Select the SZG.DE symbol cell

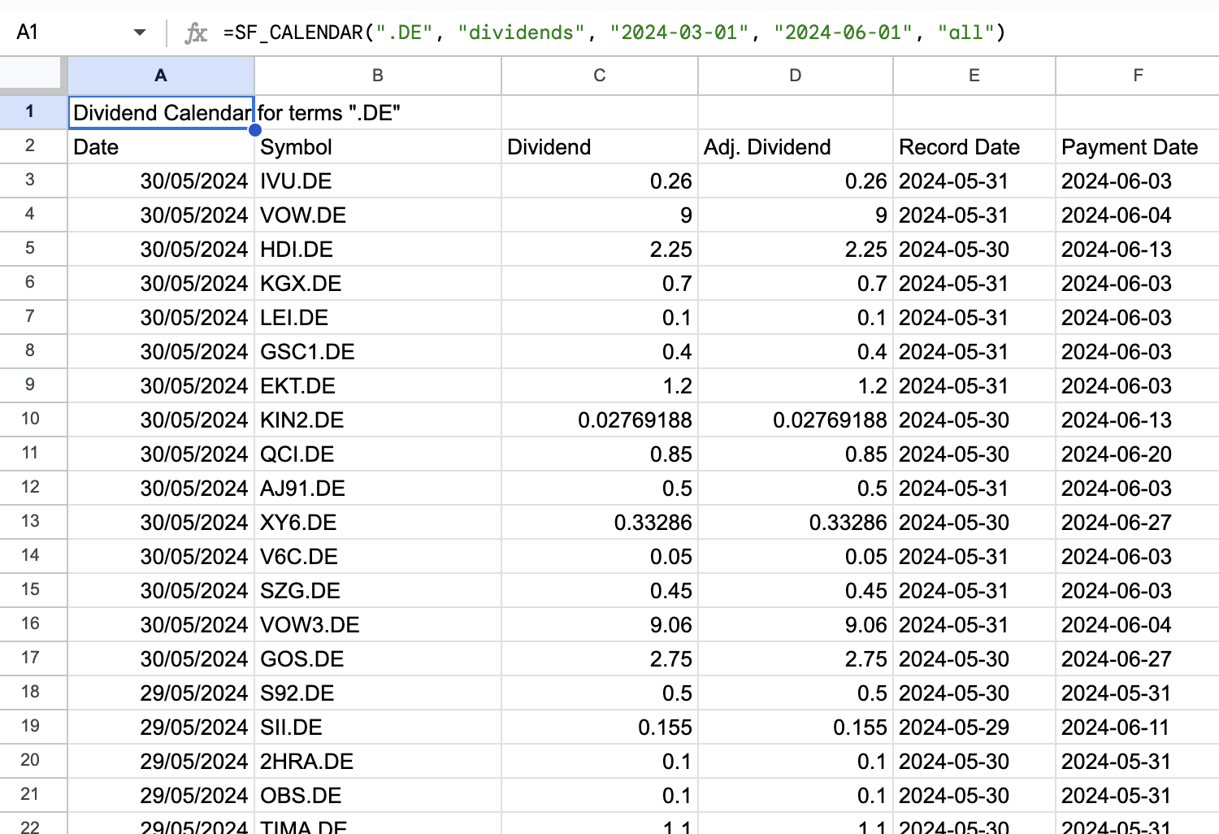pos(378,591)
